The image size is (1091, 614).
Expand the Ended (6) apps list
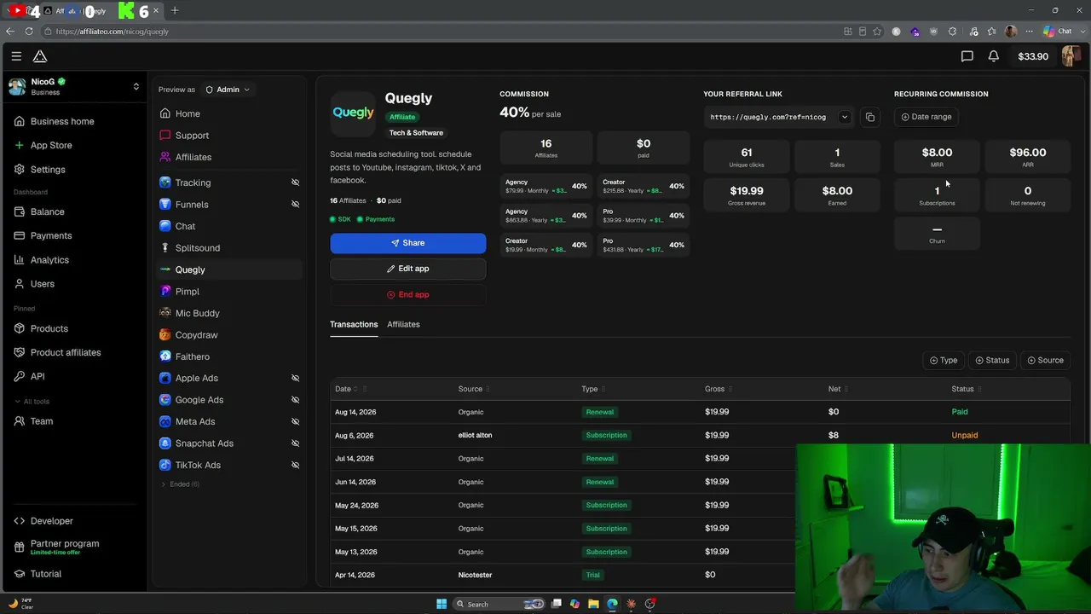[x=180, y=484]
